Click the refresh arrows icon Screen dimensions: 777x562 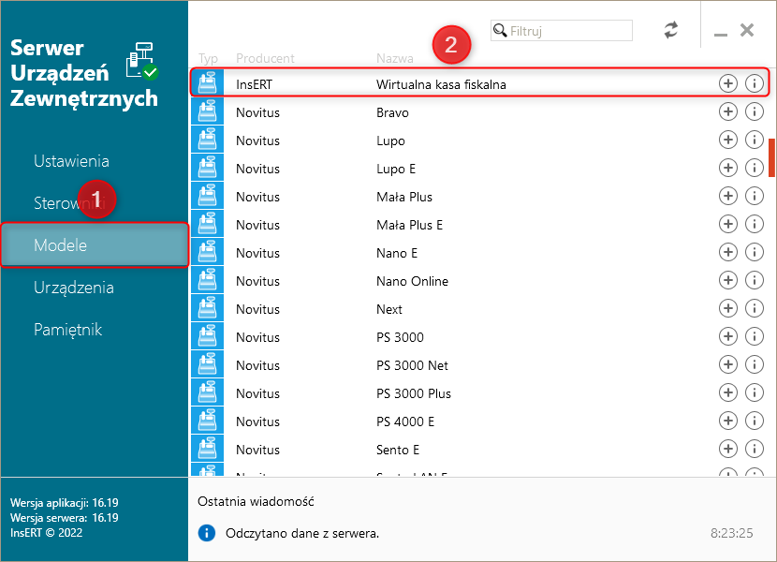tap(671, 30)
